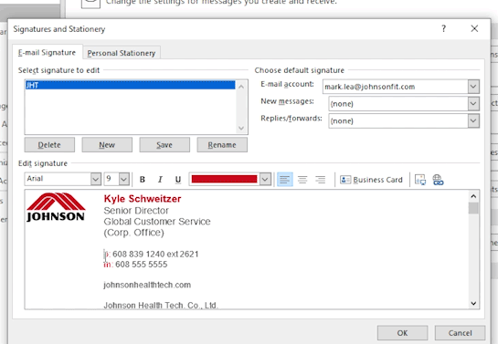The height and width of the screenshot is (344, 498).
Task: Select the E-mail Signature tab
Action: (47, 52)
